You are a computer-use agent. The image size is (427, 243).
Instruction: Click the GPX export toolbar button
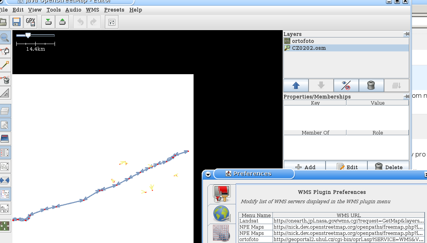(x=30, y=22)
